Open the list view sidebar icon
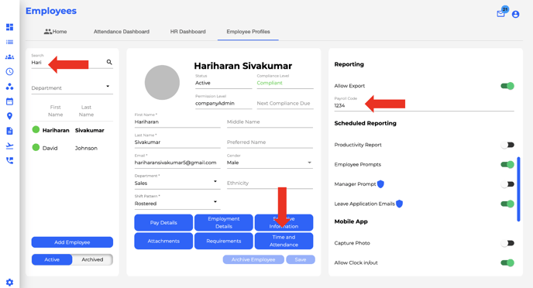Viewport: 533px width, 288px height. (x=9, y=42)
